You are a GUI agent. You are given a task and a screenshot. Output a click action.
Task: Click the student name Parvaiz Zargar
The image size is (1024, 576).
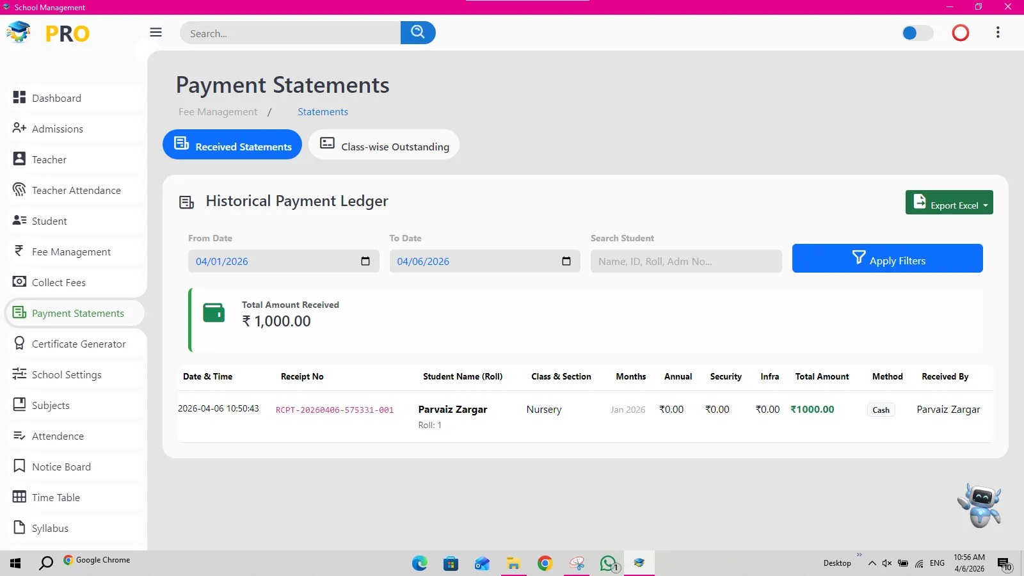point(452,410)
